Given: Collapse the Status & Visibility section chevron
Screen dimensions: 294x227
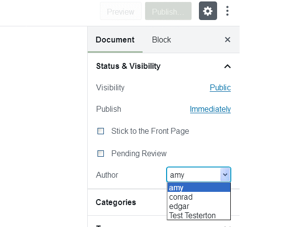Looking at the screenshot, I should (227, 66).
